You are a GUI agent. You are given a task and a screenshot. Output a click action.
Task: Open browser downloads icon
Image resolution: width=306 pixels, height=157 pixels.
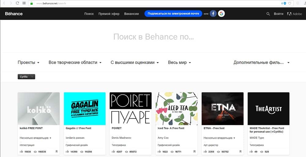pos(305,3)
